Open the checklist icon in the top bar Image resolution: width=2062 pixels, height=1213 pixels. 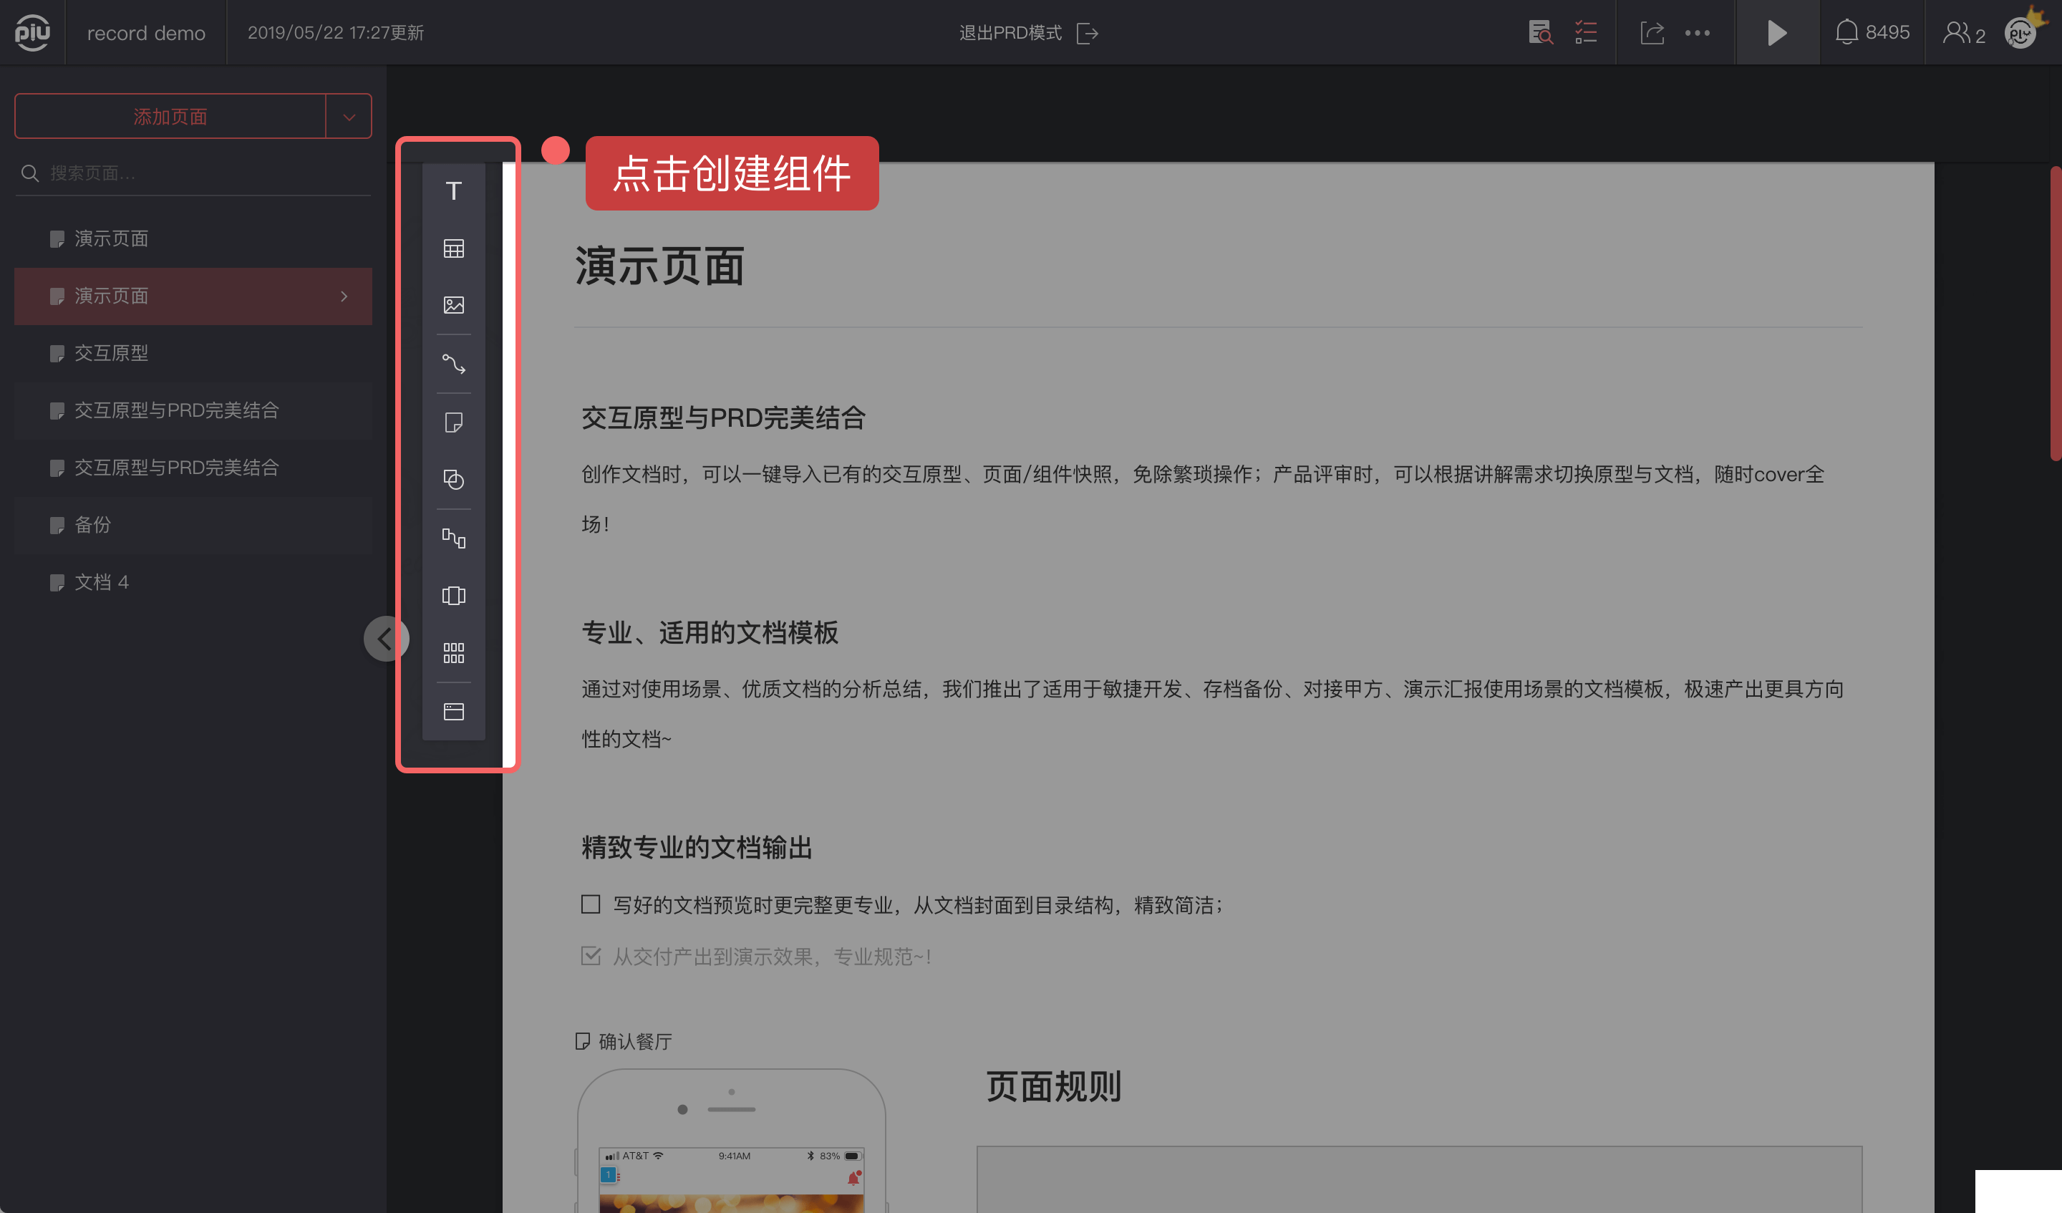[1586, 32]
